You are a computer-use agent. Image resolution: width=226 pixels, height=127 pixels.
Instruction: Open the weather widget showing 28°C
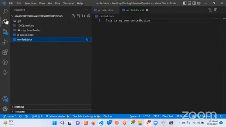tap(8, 123)
